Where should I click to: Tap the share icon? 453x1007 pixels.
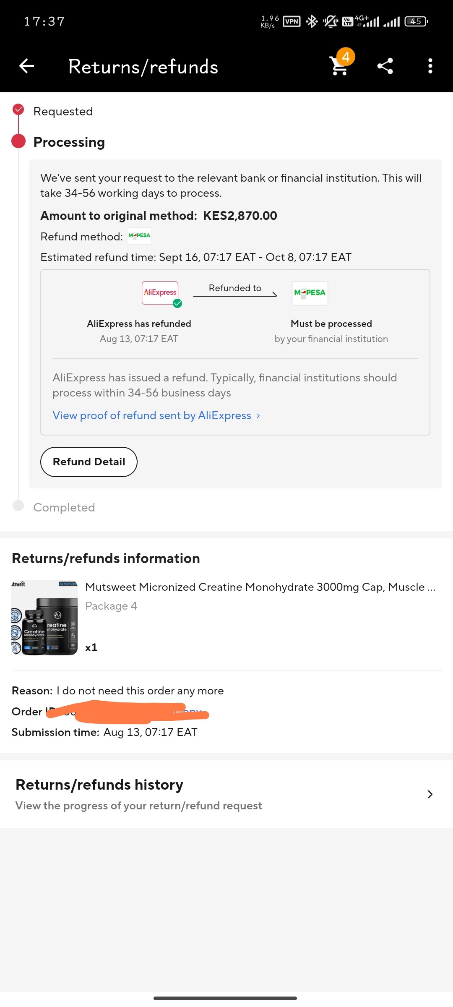coord(385,66)
